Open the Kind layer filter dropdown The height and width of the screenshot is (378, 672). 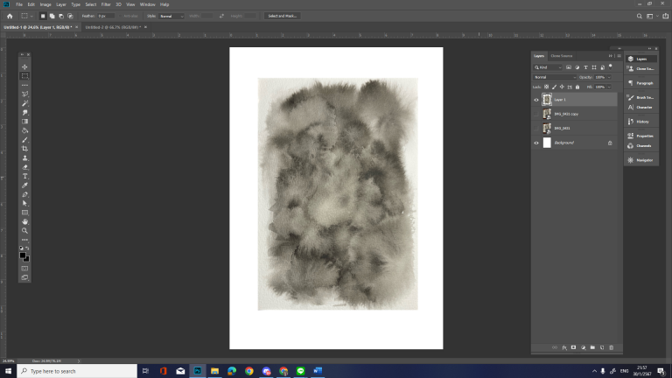549,66
